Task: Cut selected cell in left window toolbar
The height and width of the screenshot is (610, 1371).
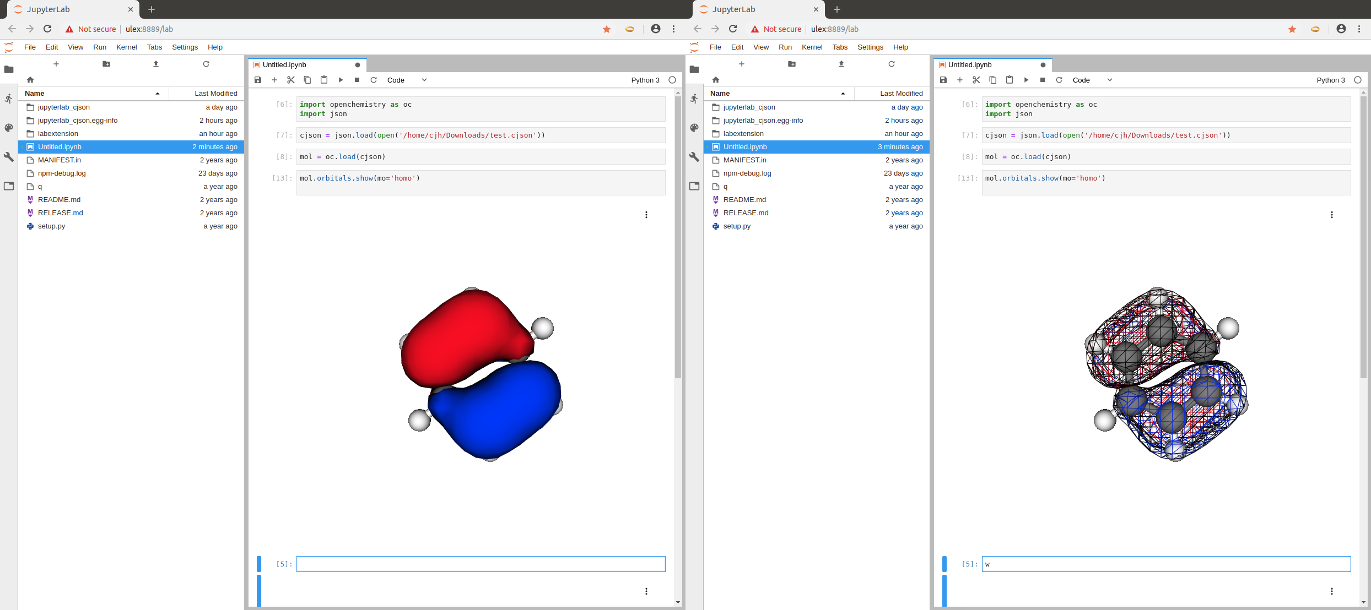Action: click(x=291, y=80)
